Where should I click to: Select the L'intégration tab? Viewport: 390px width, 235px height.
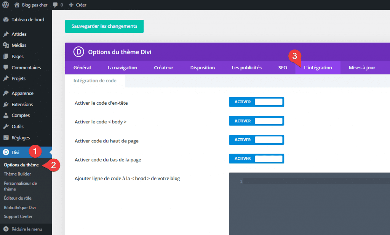[x=318, y=68]
